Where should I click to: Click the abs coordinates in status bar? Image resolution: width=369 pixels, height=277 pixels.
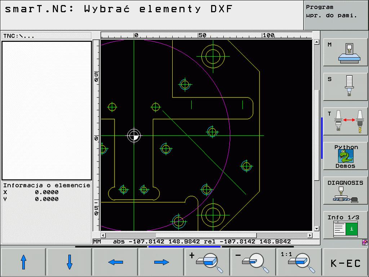click(156, 242)
